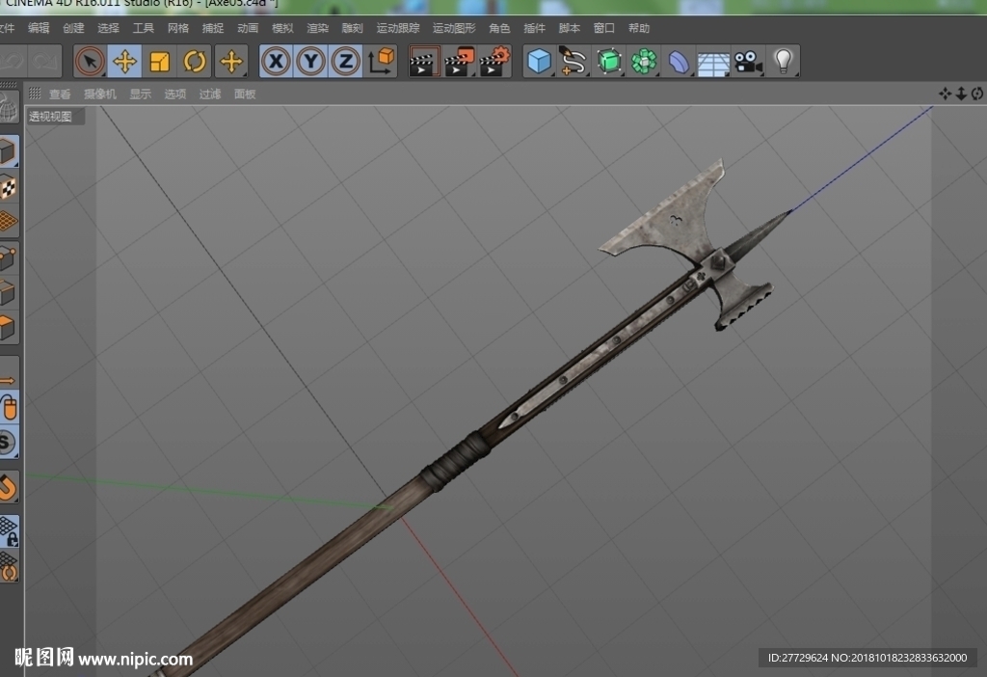The image size is (987, 677).
Task: Open viewport 摄像机 menu
Action: (100, 94)
